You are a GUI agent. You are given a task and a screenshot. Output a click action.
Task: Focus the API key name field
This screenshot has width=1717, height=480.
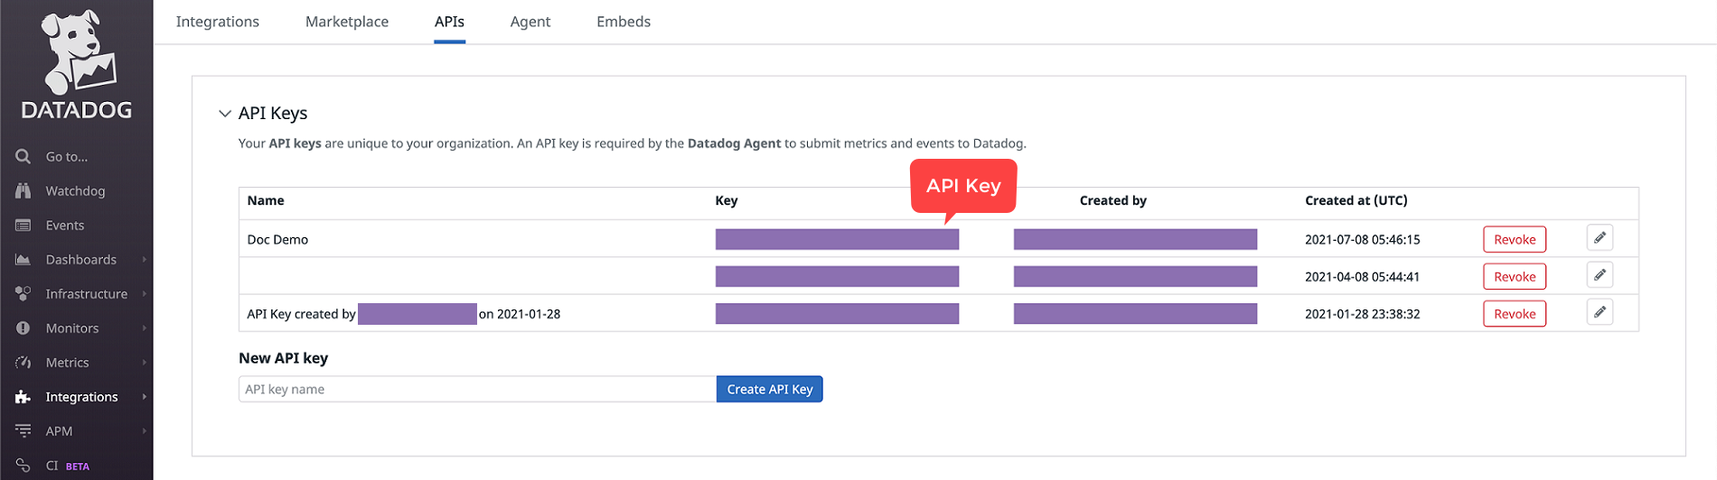click(x=477, y=389)
